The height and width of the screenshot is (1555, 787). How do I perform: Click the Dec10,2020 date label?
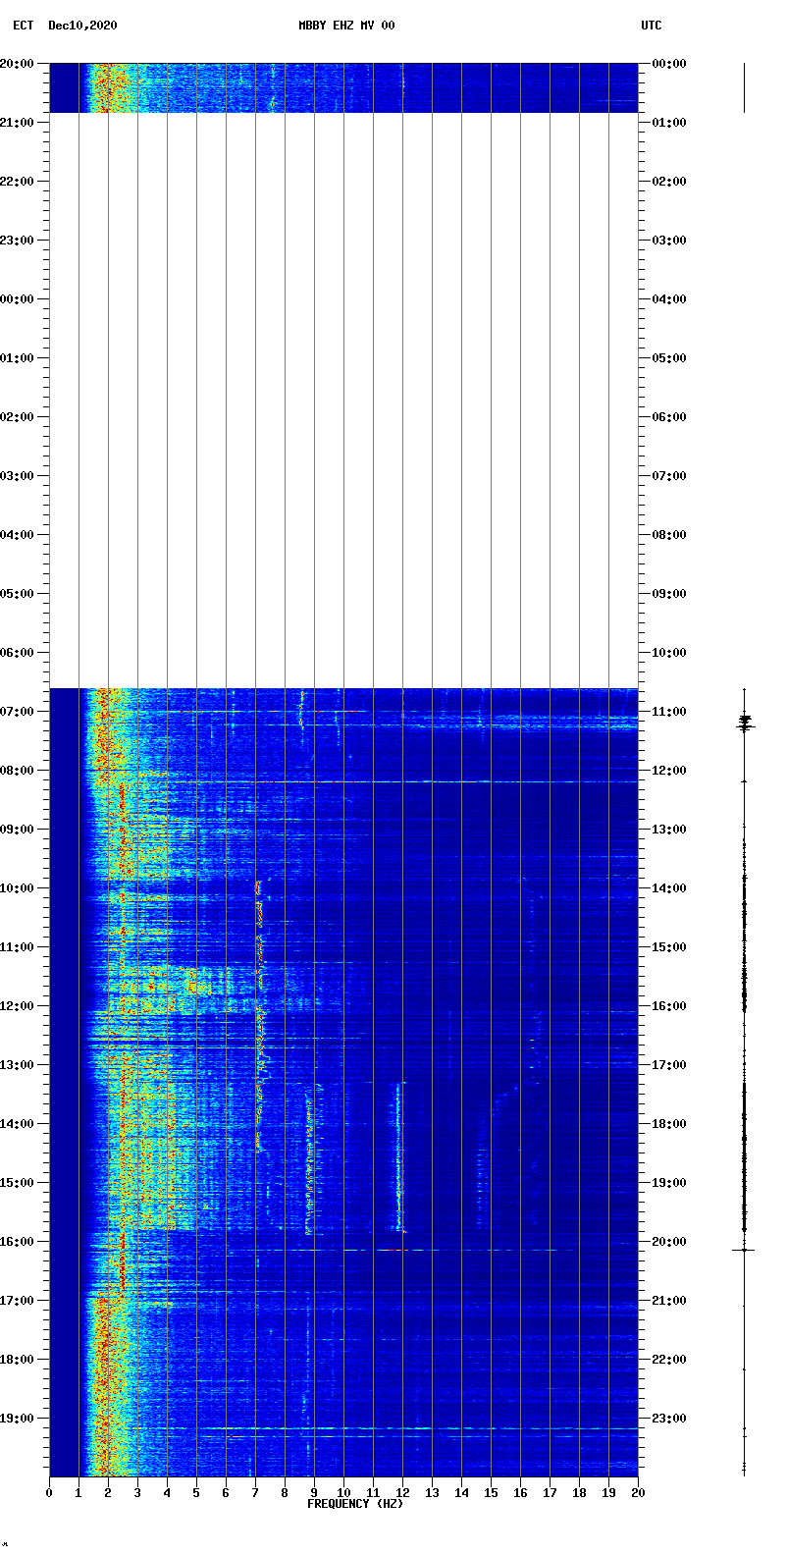pos(82,26)
